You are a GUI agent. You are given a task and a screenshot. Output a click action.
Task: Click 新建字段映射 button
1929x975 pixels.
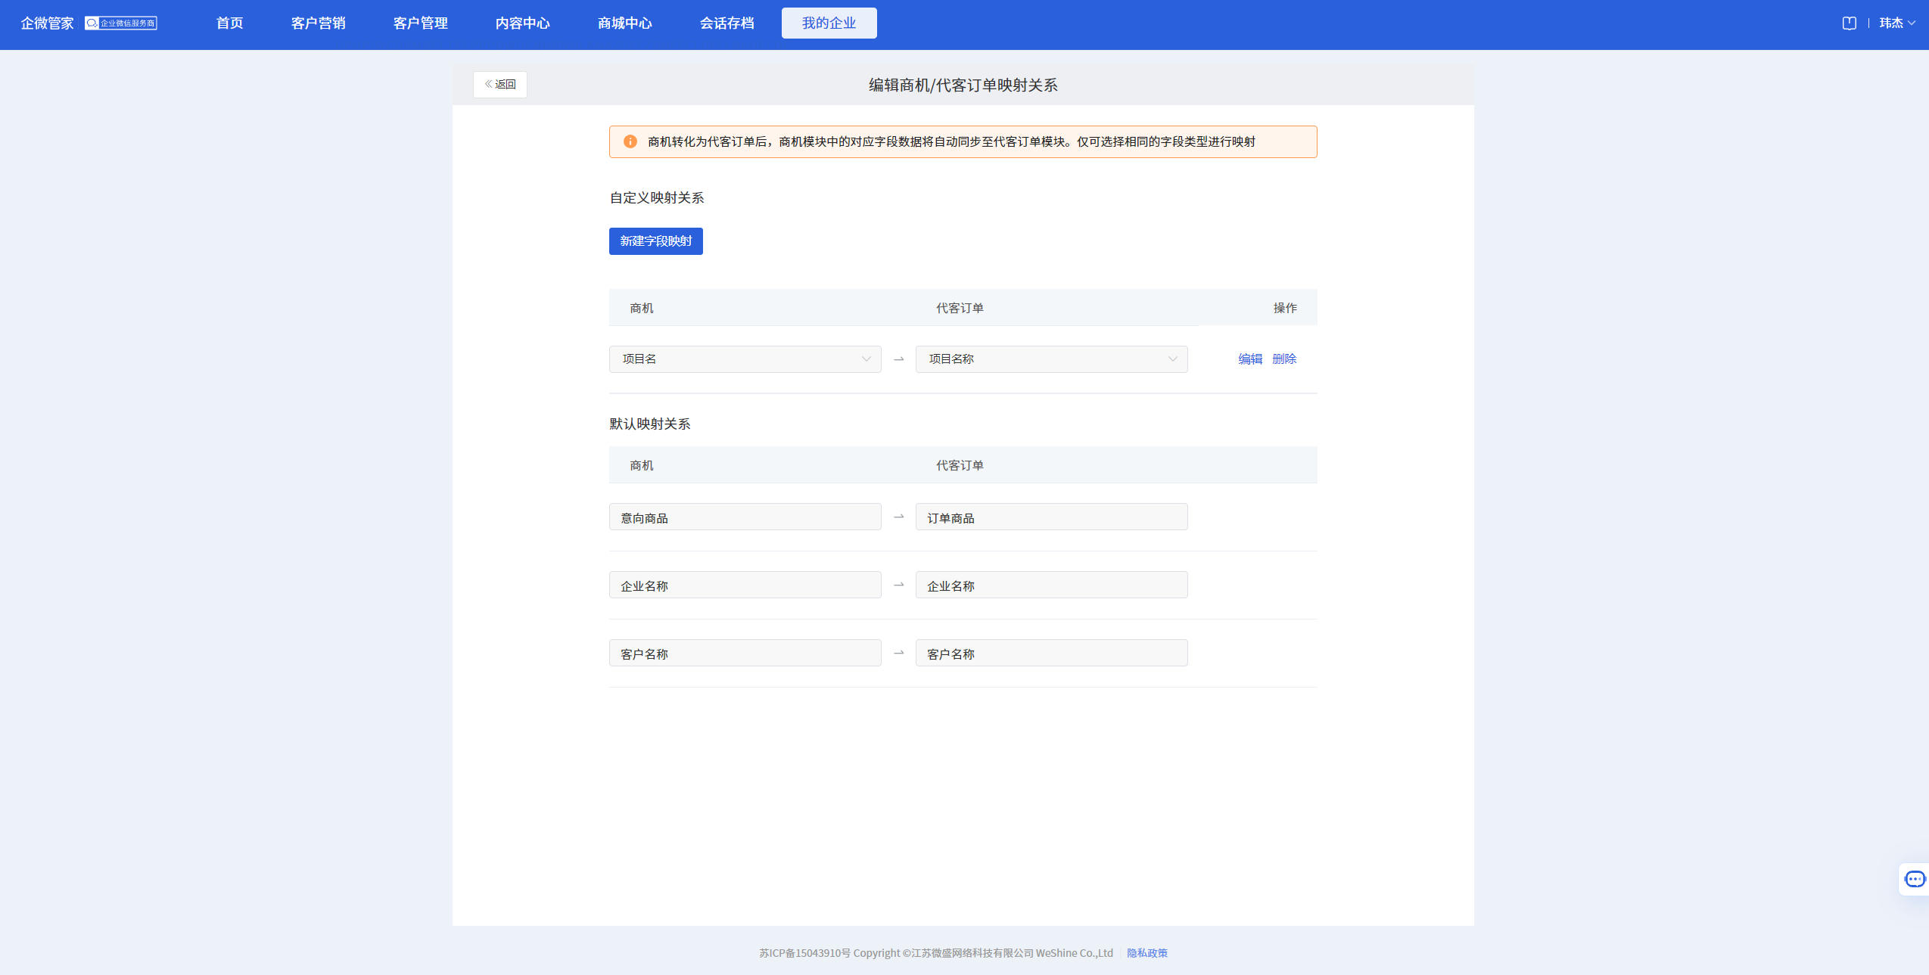(x=656, y=241)
